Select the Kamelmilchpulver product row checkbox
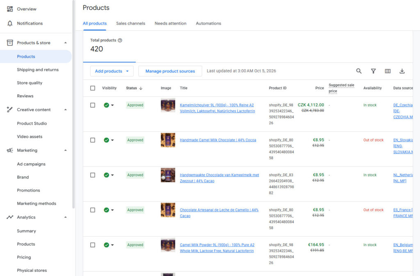 [x=93, y=105]
